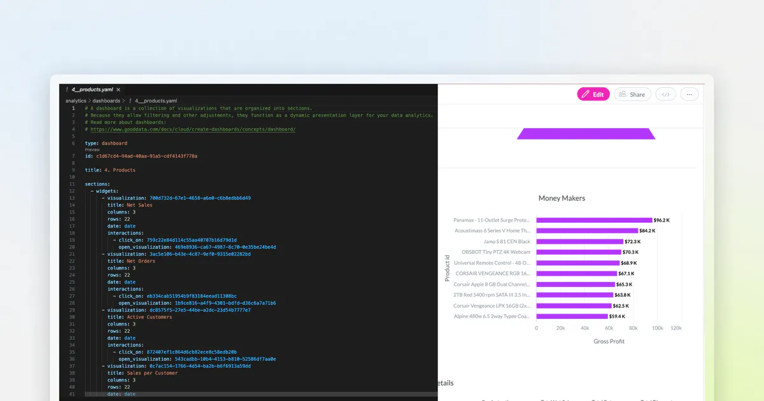Click the analytics breadcrumb segment
This screenshot has width=764, height=401.
[76, 101]
